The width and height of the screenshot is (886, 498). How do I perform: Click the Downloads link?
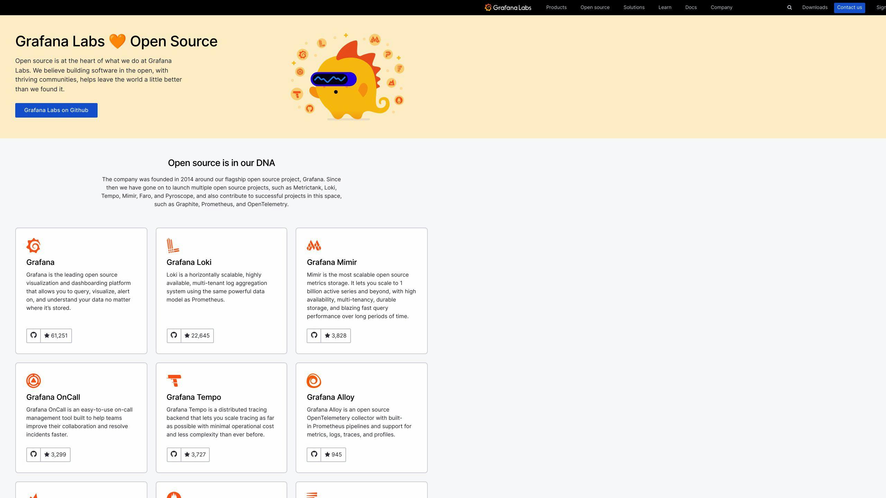[814, 7]
